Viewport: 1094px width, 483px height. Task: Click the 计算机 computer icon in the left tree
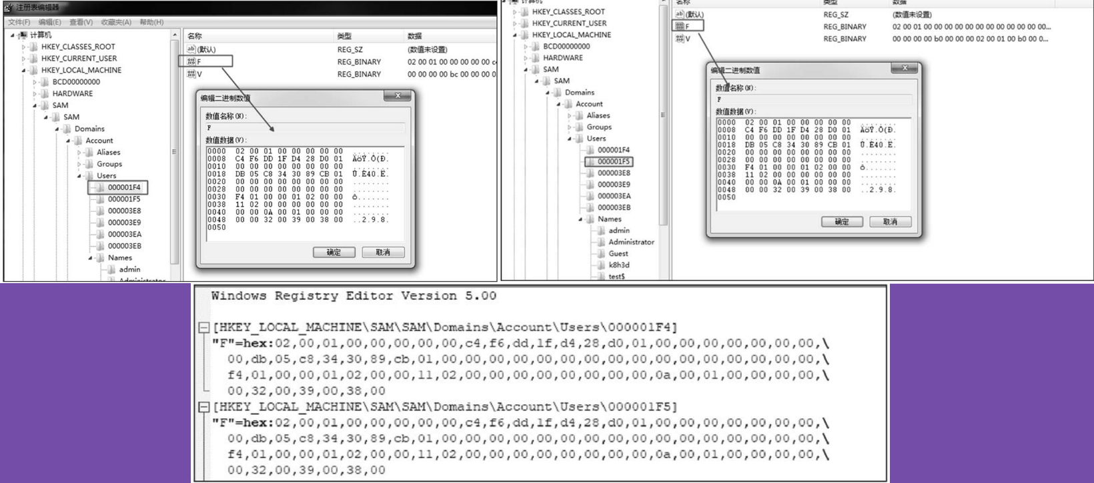[23, 35]
